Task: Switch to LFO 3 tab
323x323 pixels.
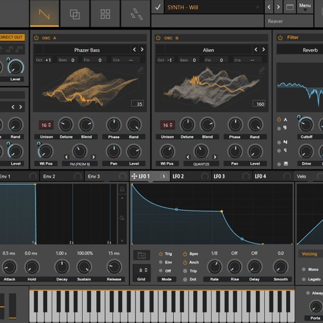Action: tap(232, 176)
